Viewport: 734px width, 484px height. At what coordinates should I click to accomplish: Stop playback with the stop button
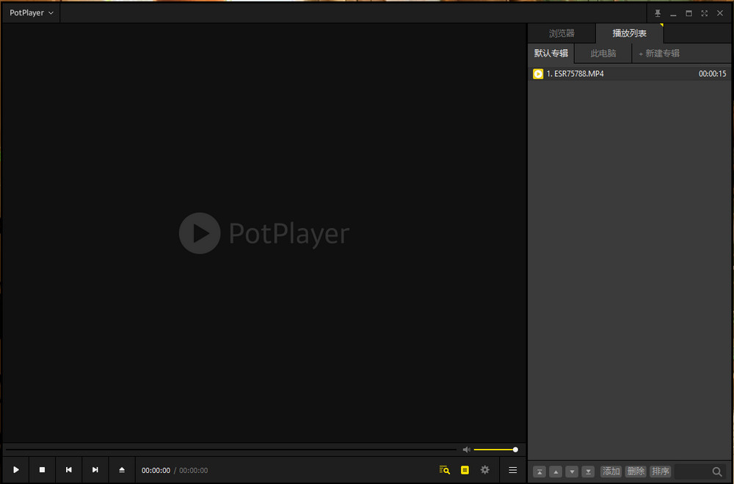tap(42, 470)
